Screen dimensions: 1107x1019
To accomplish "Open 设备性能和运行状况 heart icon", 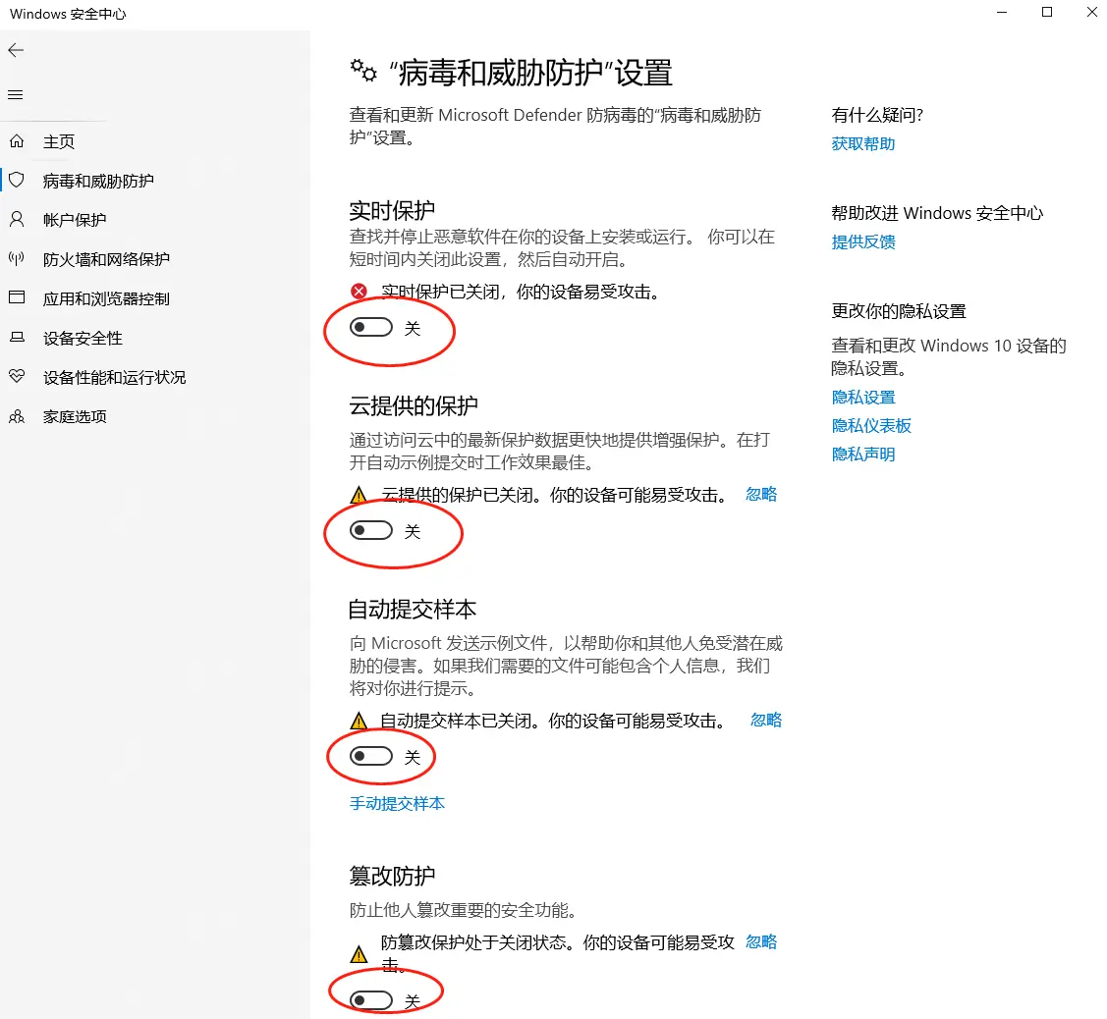I will tap(17, 376).
